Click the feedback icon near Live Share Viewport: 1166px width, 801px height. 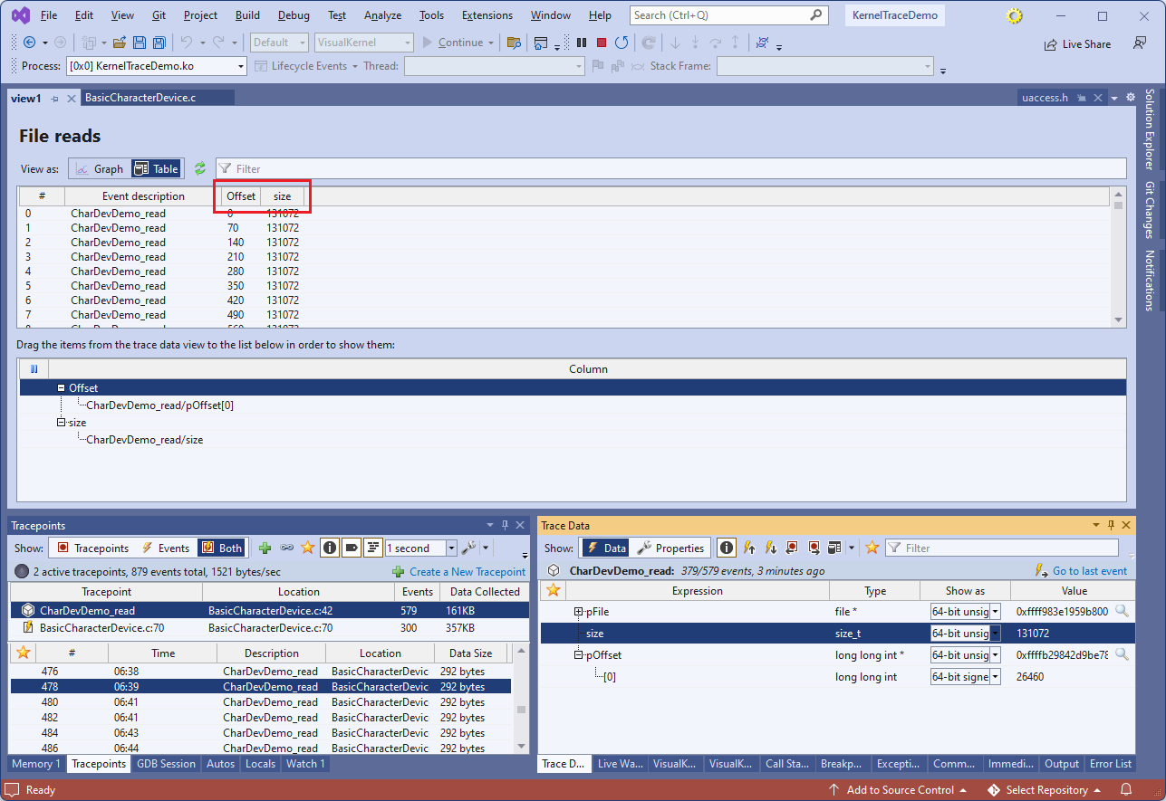tap(1140, 43)
